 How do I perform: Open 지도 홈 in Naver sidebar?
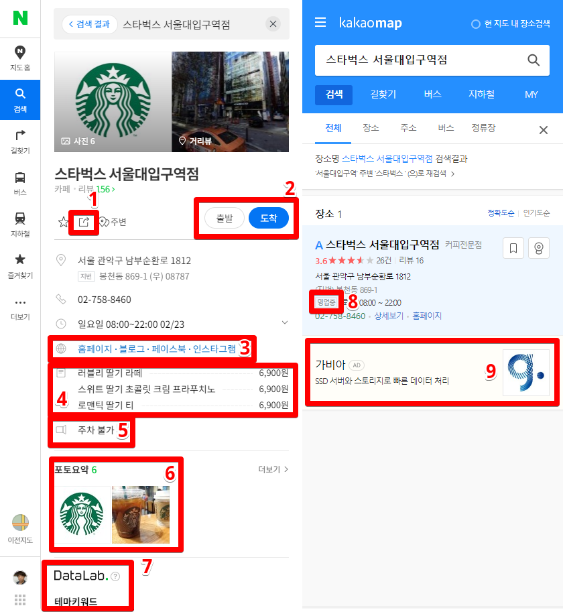coord(20,58)
